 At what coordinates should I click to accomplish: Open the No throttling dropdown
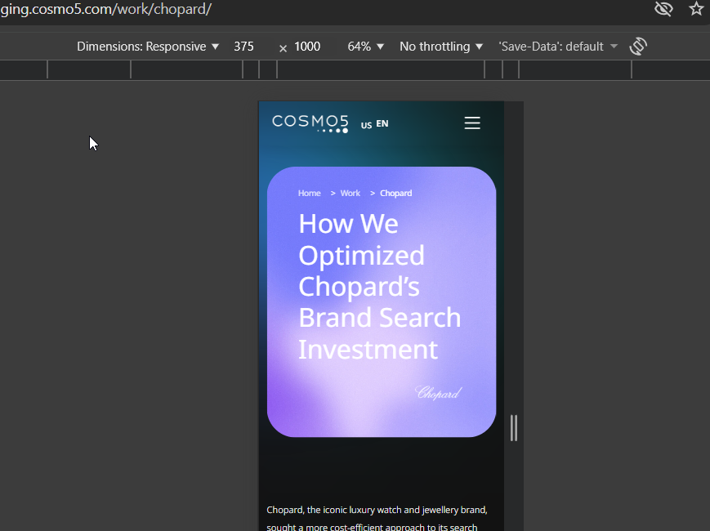[x=441, y=47]
